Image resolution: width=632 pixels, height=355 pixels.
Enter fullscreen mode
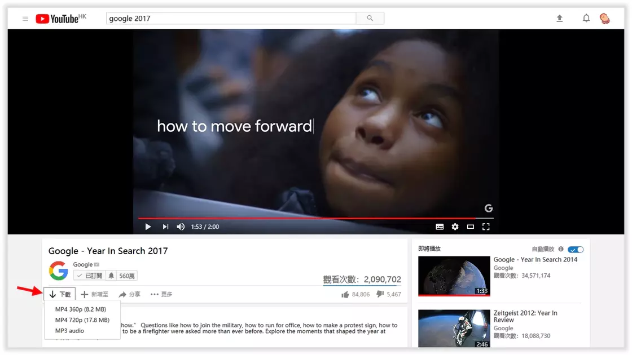(486, 227)
